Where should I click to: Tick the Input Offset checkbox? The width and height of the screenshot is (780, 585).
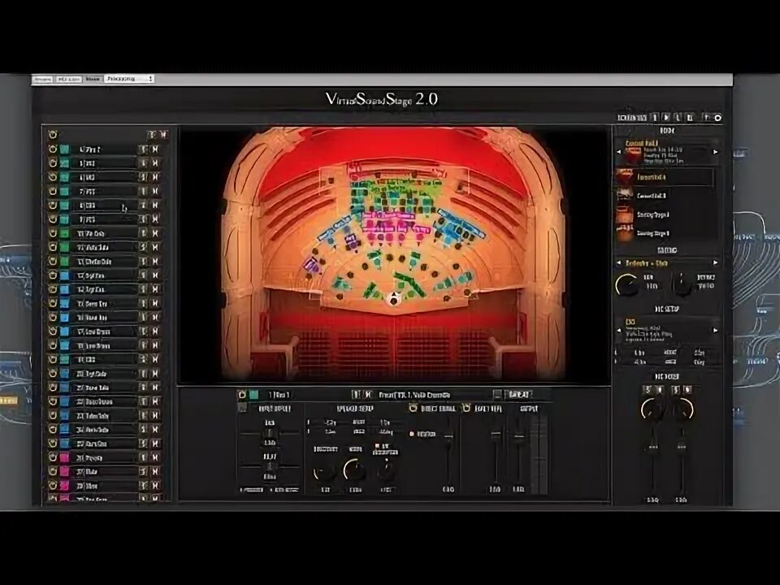[x=243, y=409]
